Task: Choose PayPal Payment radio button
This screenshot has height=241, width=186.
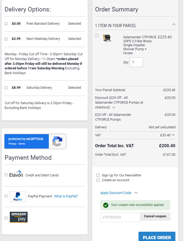Action: point(6,196)
